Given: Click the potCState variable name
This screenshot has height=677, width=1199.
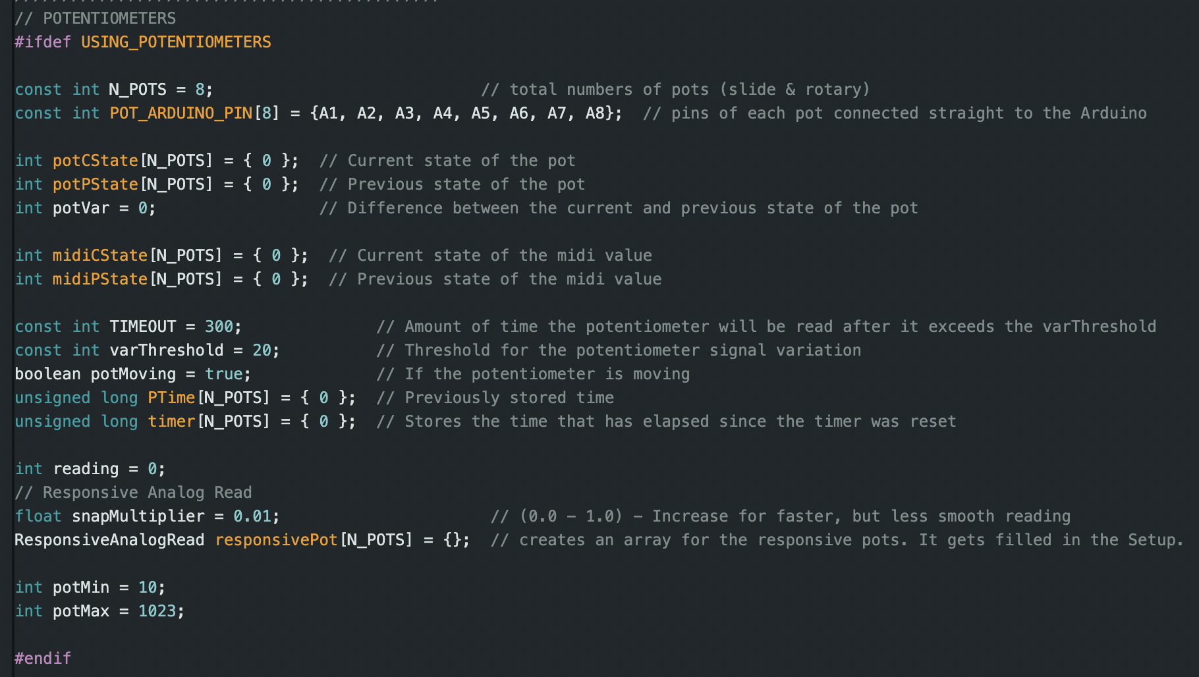Looking at the screenshot, I should point(96,161).
